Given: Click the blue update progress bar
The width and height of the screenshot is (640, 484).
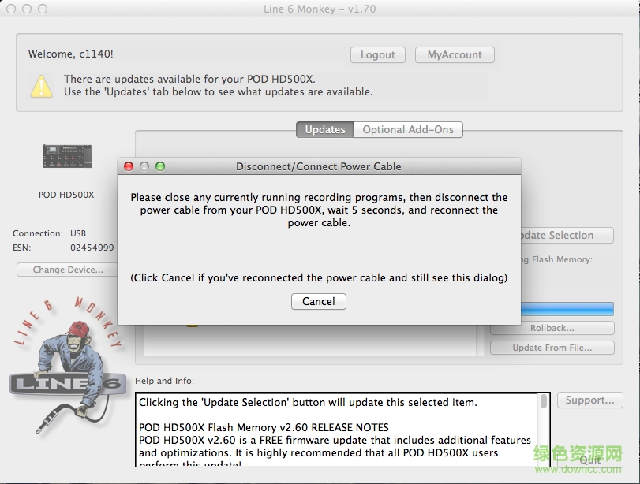Looking at the screenshot, I should 567,309.
